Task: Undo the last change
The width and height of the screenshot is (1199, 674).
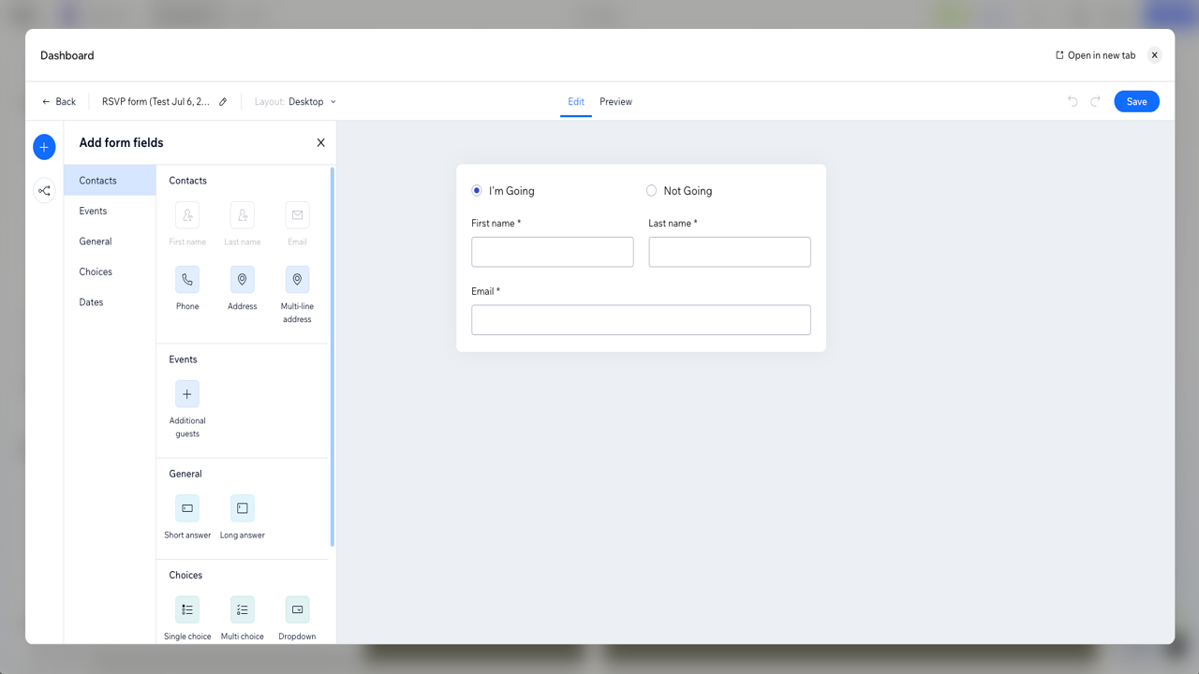Action: [1073, 101]
